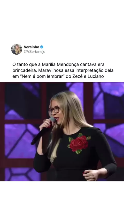Click the blank white area above the tweet
The image size is (124, 221).
(x=62, y=21)
